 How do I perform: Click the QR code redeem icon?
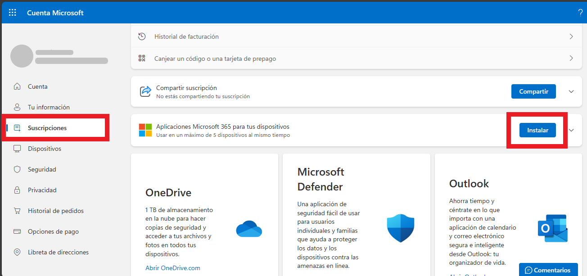pos(142,59)
